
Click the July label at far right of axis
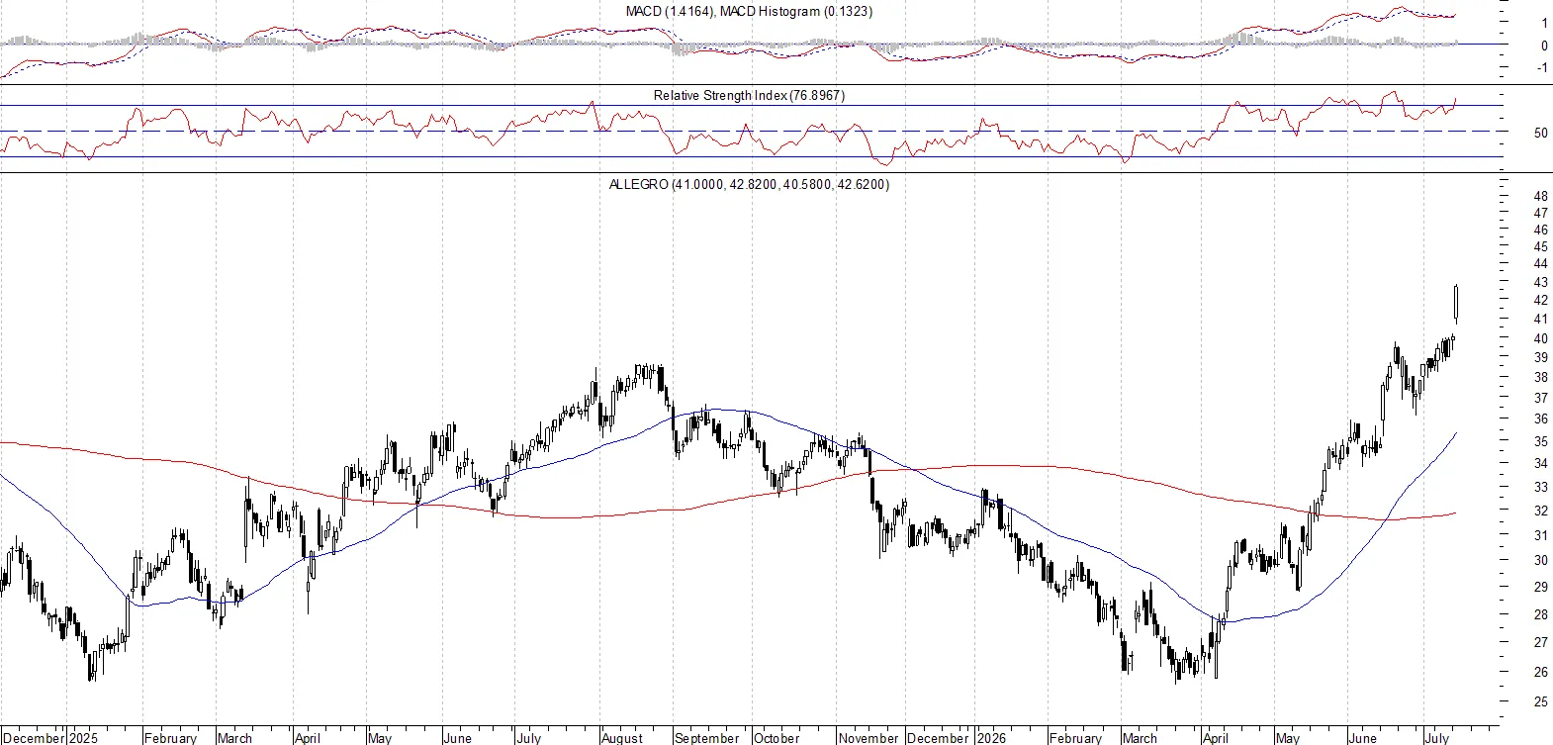pos(1436,738)
